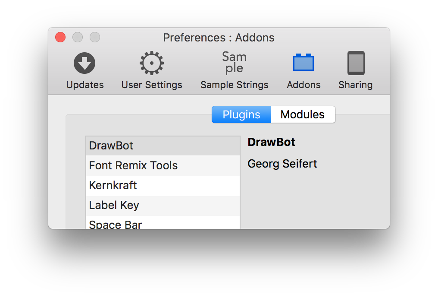
Task: Select DrawBot in the plugin list
Action: (163, 146)
